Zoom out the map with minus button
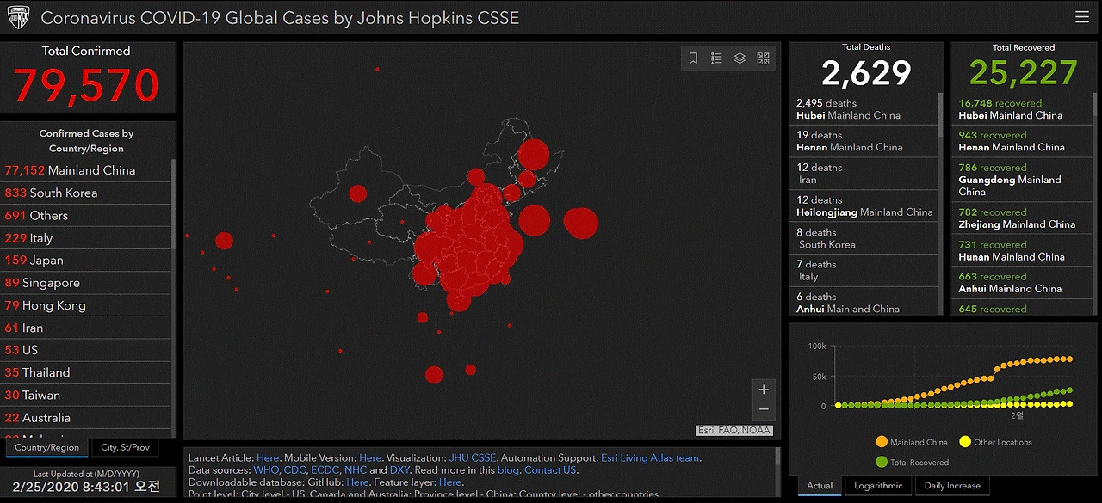This screenshot has width=1102, height=503. tap(764, 410)
